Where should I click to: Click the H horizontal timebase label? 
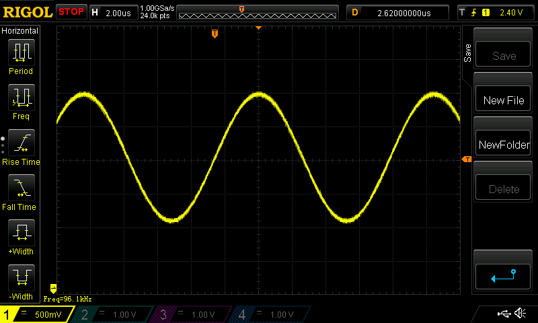coord(95,13)
